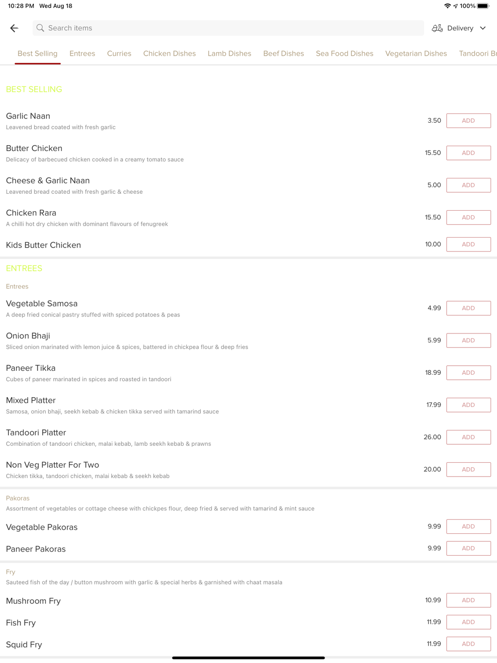Tap the Wi-Fi status icon

(x=447, y=6)
